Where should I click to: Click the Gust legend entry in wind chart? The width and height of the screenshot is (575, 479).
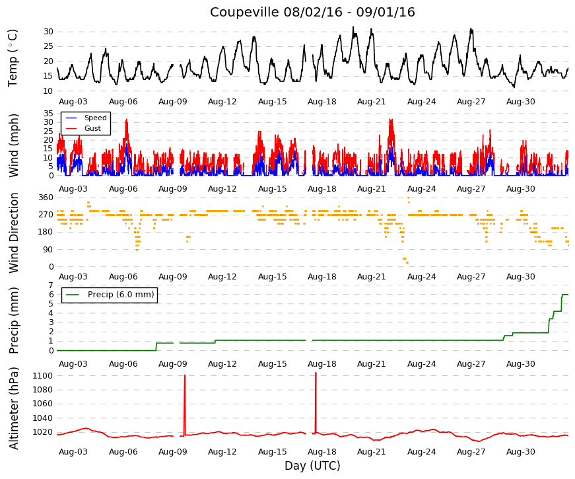92,128
